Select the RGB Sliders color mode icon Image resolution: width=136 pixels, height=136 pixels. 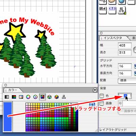pyautogui.click(x=14, y=97)
